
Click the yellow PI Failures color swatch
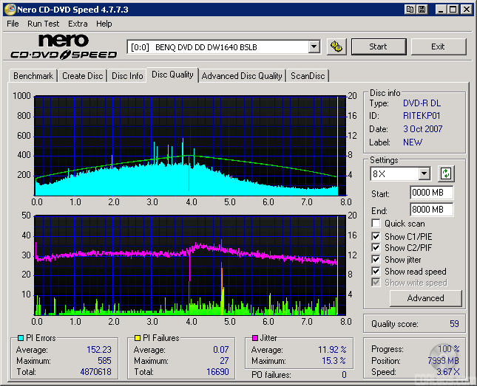tap(138, 339)
